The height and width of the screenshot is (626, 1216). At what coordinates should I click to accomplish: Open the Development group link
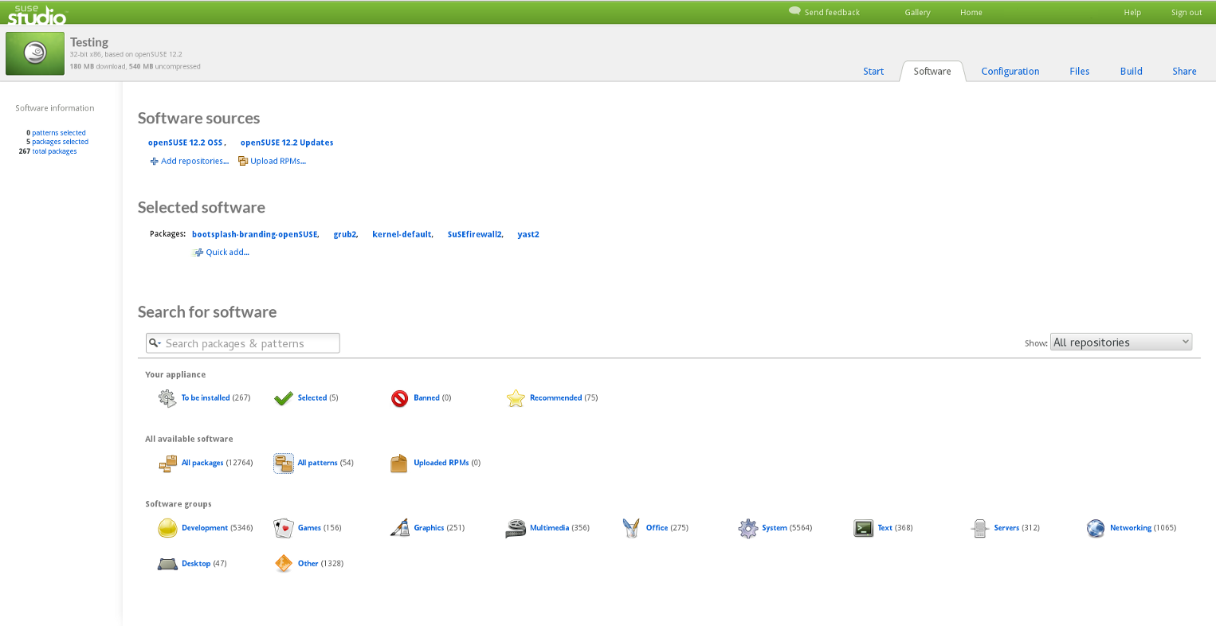click(205, 528)
